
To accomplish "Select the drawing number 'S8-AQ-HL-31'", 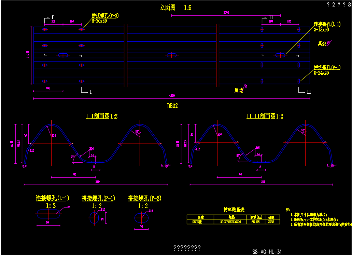I will (267, 252).
